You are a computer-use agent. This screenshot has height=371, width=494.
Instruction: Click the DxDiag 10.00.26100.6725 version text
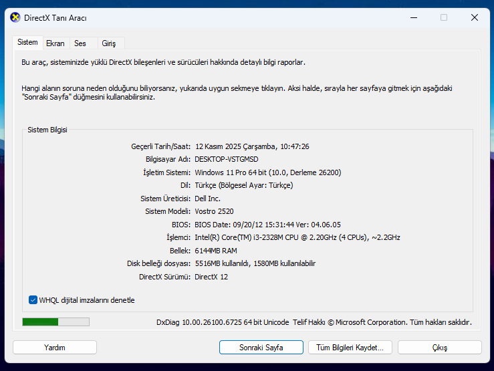coord(223,322)
